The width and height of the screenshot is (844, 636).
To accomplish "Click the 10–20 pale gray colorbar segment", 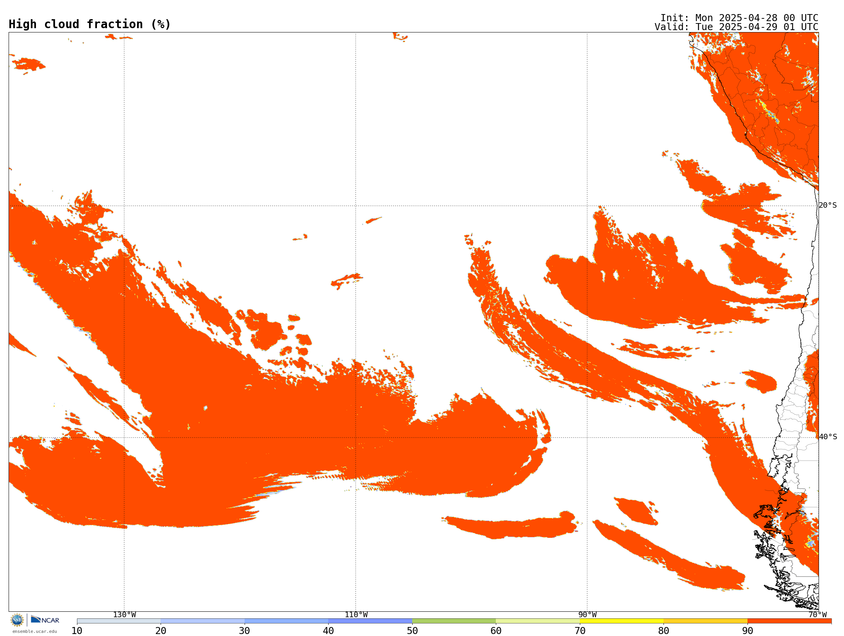I will (119, 621).
